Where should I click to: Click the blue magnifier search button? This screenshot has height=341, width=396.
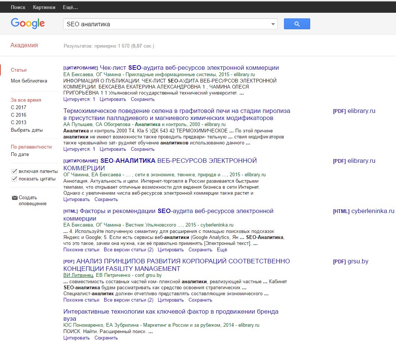coord(297,24)
